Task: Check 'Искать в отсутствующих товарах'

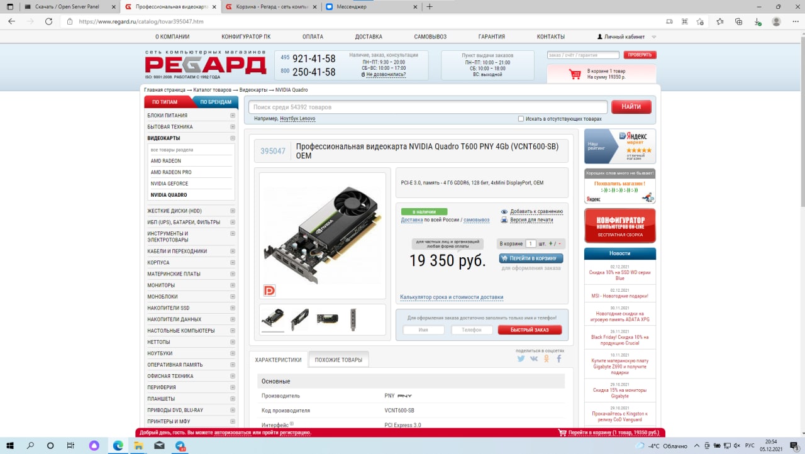Action: point(521,119)
